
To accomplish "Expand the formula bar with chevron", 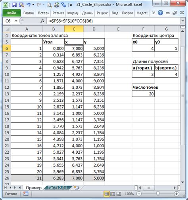I will click(182, 21).
